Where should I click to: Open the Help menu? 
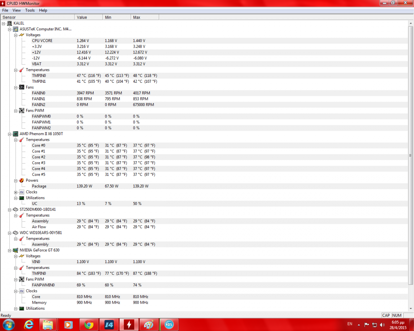[43, 10]
